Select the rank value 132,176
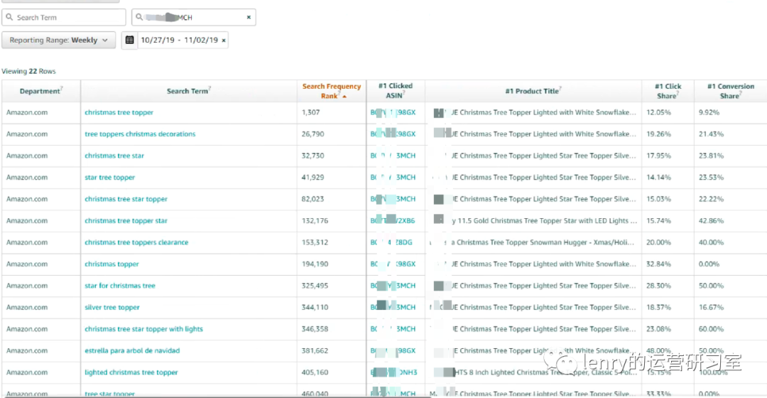Screen dimensions: 767x398 click(315, 221)
